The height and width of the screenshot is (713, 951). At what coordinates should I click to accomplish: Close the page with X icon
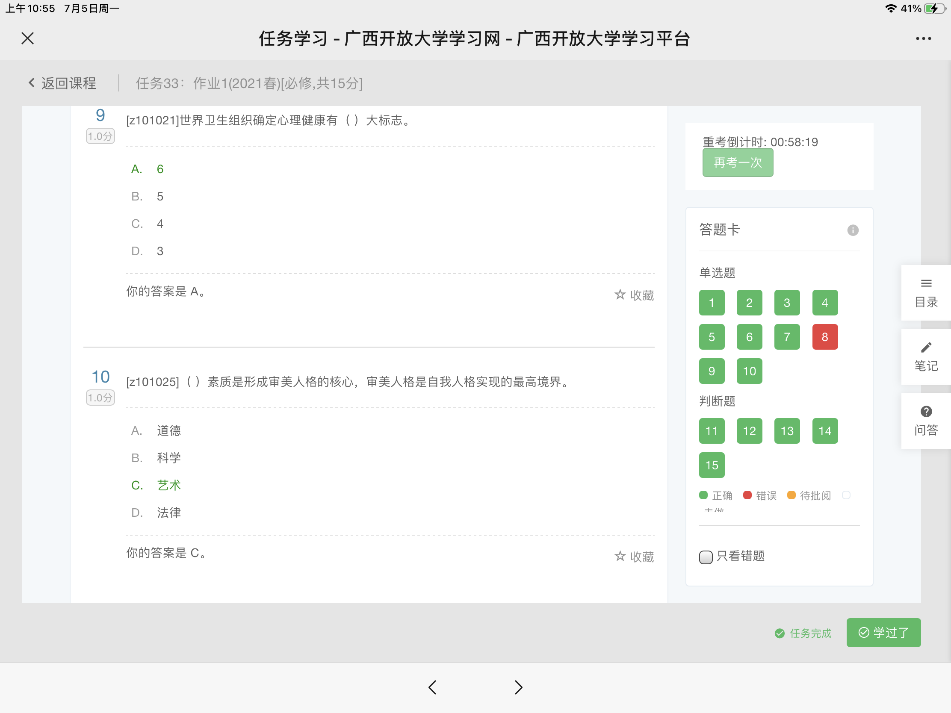point(27,38)
